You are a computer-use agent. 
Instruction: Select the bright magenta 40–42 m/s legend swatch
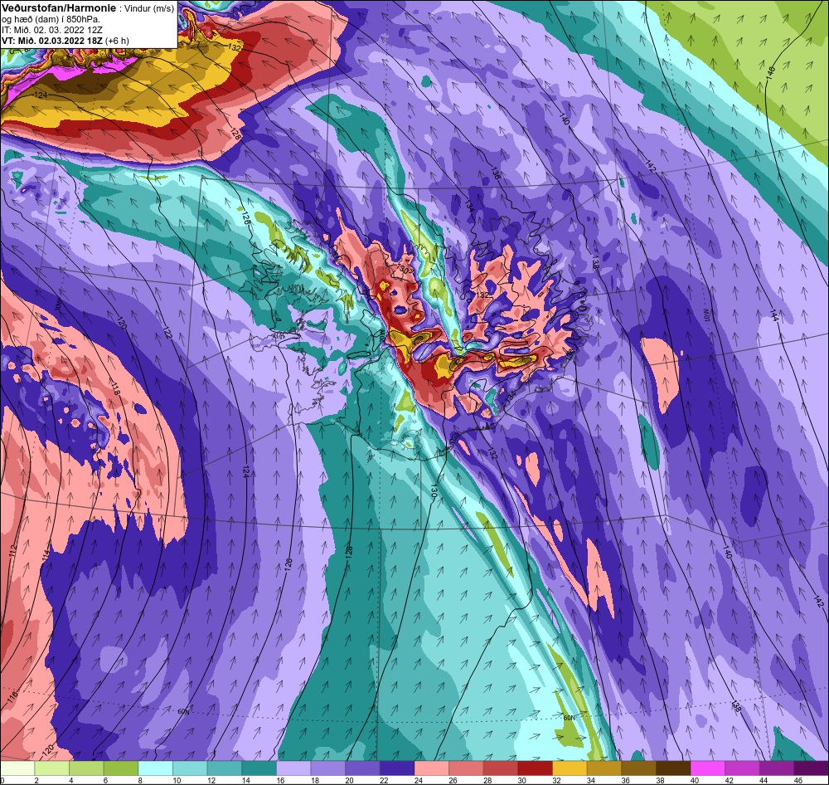click(x=707, y=768)
